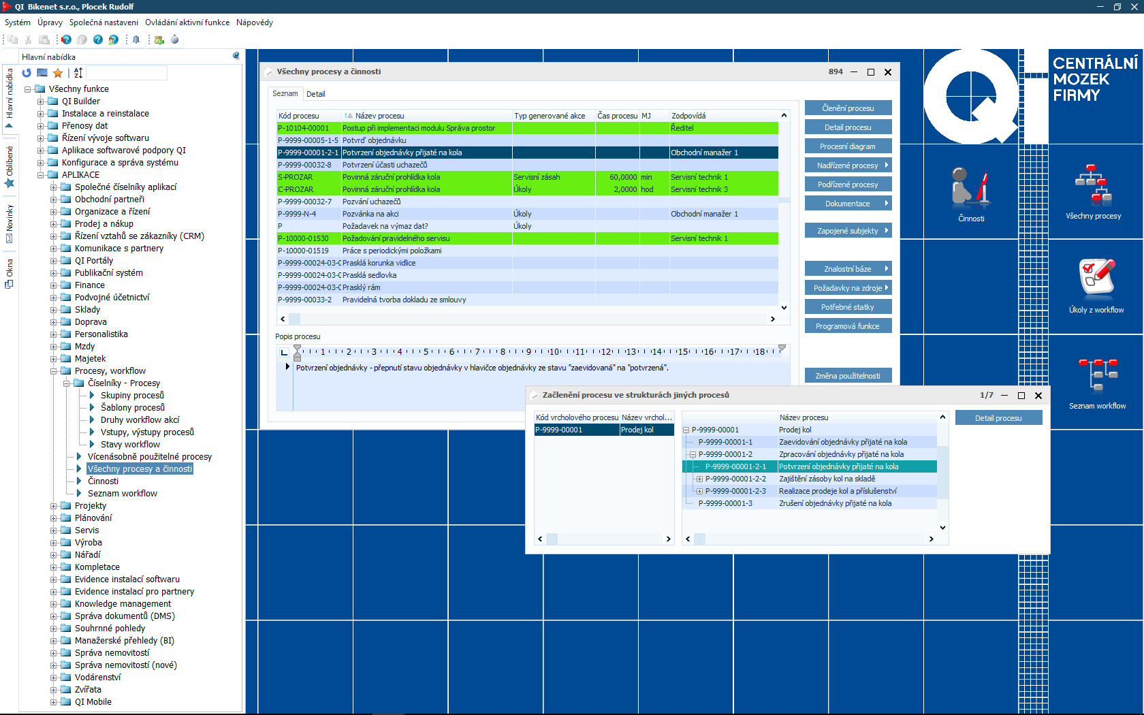Open the Společná nastavení menu

[104, 22]
